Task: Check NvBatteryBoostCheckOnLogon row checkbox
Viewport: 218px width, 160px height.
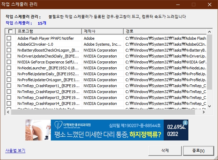Action: point(9,50)
